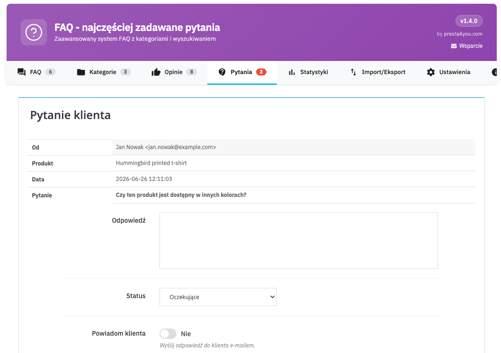501x353 pixels.
Task: Click the badge count 6 next to FAQ
Action: point(50,72)
